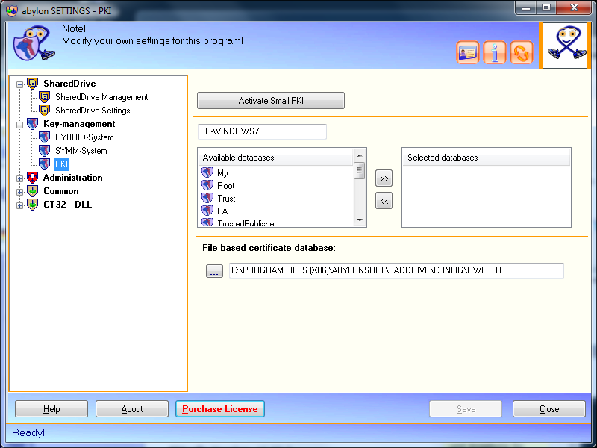Click the SYMM-System key icon
The height and width of the screenshot is (448, 597).
45,151
